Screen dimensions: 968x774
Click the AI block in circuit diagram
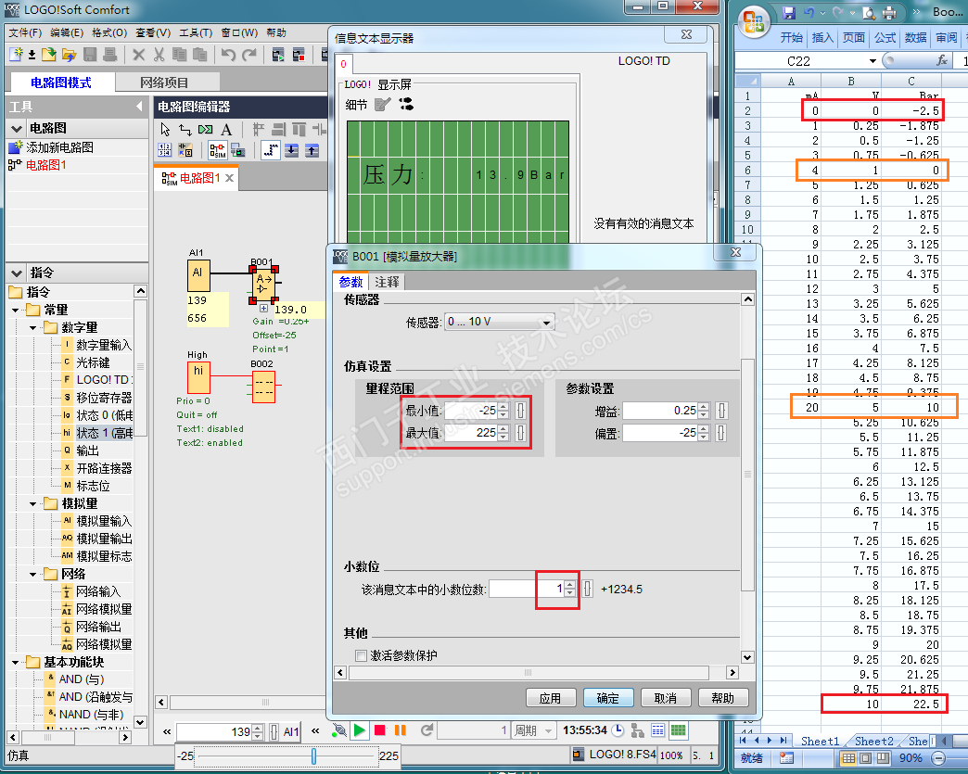pyautogui.click(x=198, y=275)
